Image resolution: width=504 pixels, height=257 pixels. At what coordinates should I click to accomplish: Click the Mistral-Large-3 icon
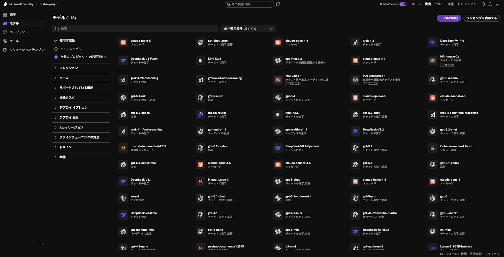[201, 181]
